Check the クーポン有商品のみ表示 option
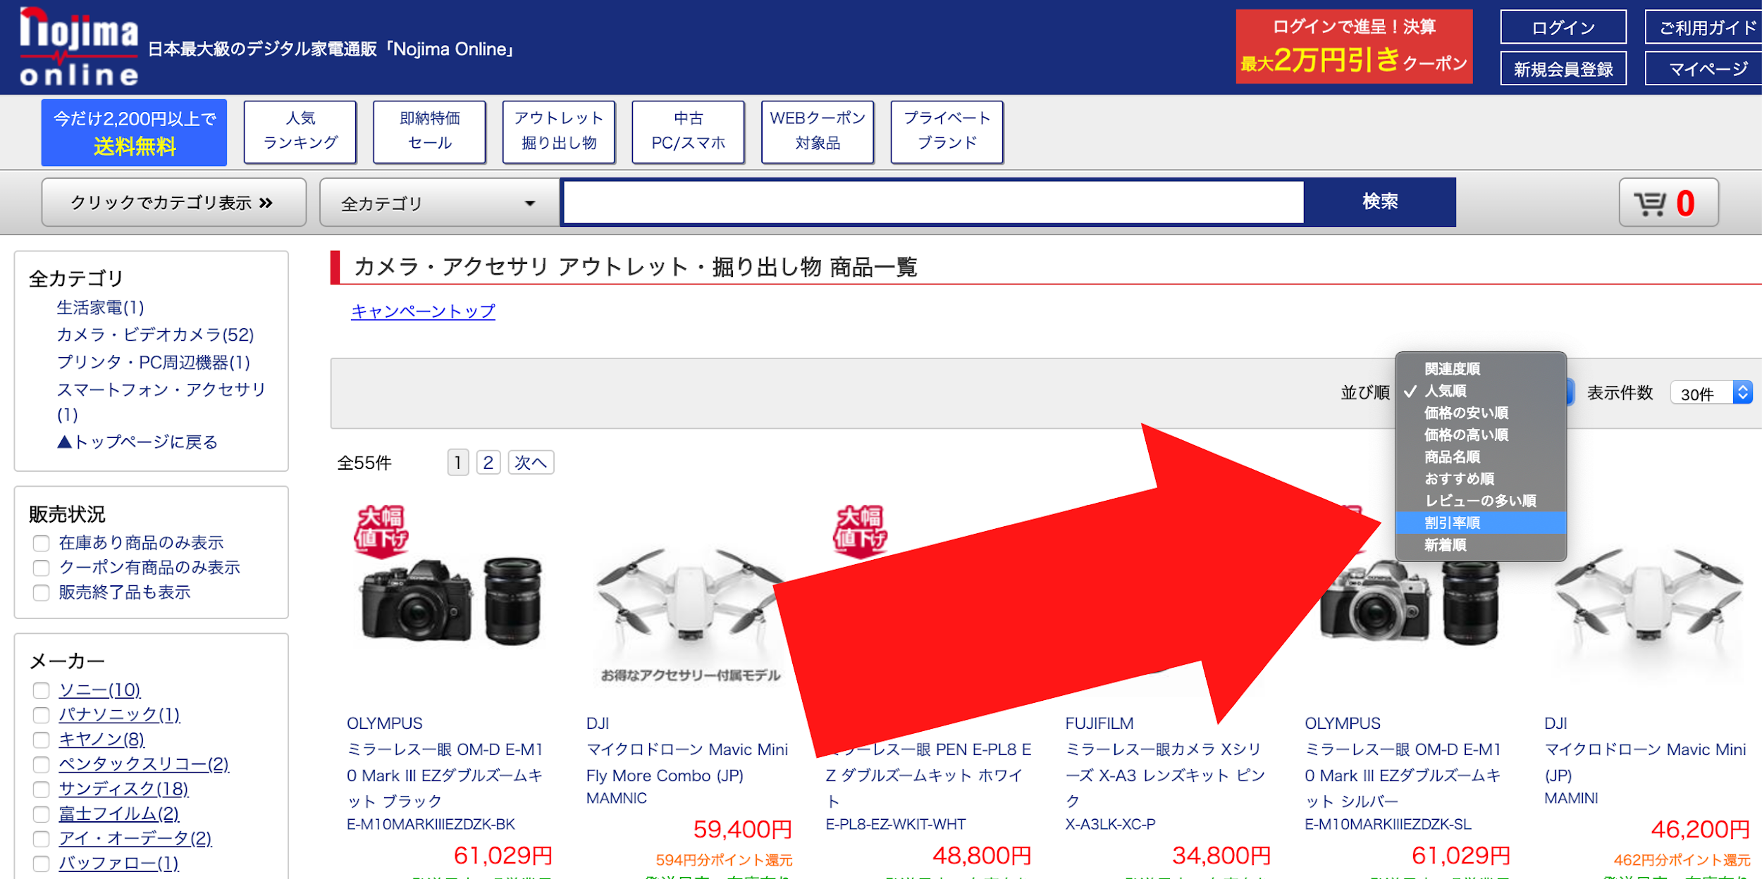The height and width of the screenshot is (879, 1762). coord(41,568)
